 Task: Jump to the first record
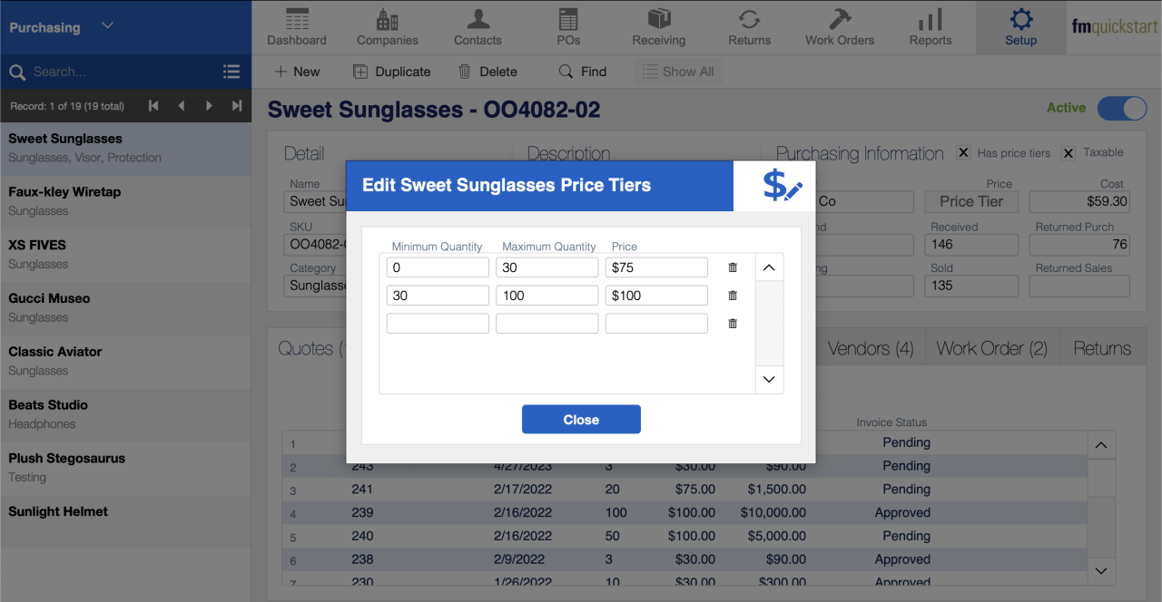(x=153, y=106)
